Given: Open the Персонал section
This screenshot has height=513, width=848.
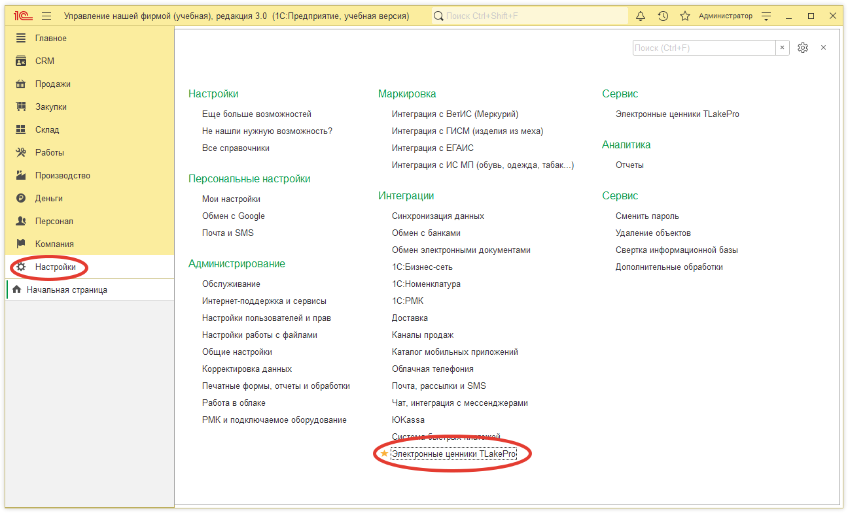Looking at the screenshot, I should (54, 221).
